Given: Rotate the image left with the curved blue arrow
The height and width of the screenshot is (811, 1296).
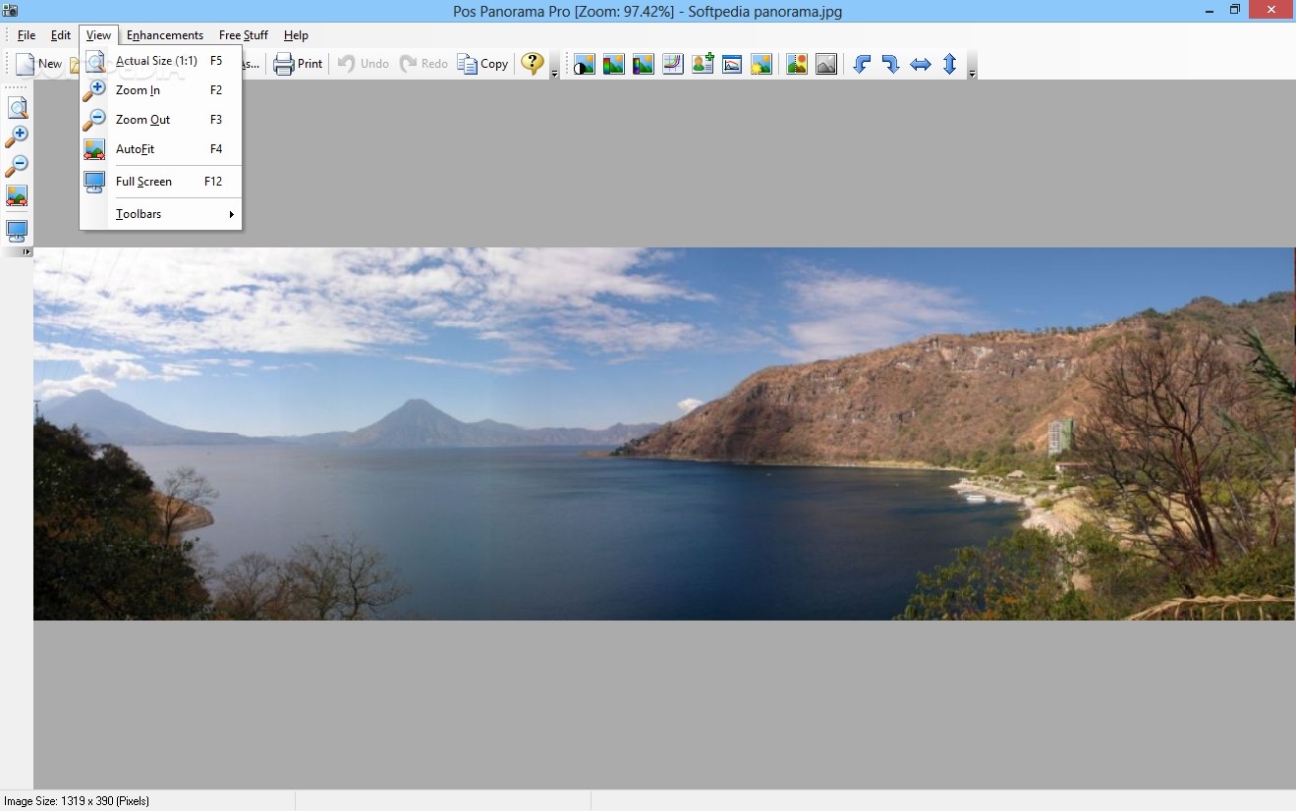Looking at the screenshot, I should click(862, 64).
